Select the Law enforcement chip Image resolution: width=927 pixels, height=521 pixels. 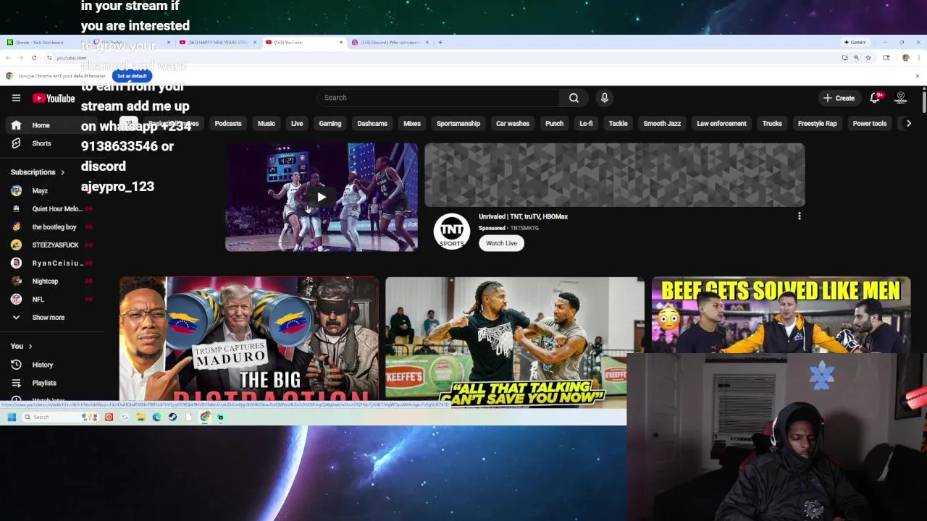pyautogui.click(x=721, y=124)
